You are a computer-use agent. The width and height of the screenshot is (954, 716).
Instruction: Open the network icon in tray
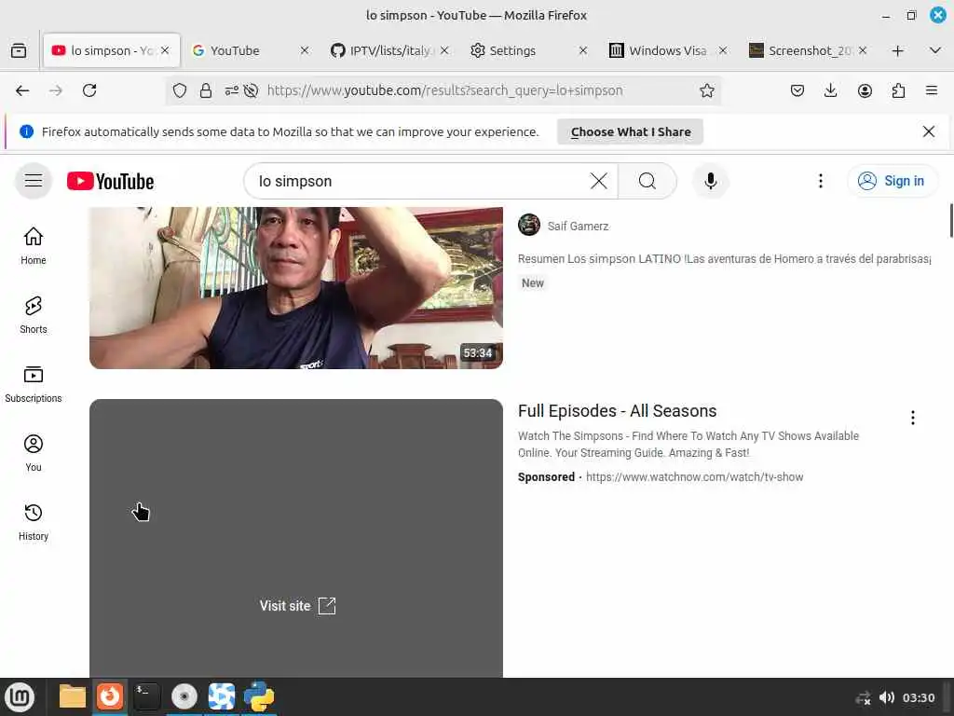tap(863, 697)
